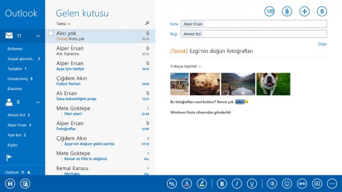Viewport: 342px width, 192px height.
Task: Open the pop-out window icon
Action: [317, 184]
